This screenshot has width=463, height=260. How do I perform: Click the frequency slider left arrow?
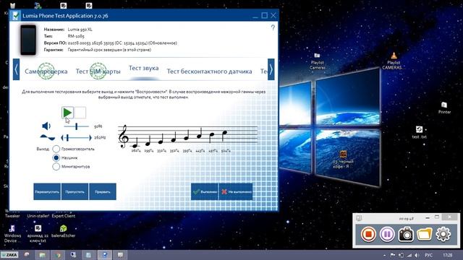pyautogui.click(x=62, y=138)
